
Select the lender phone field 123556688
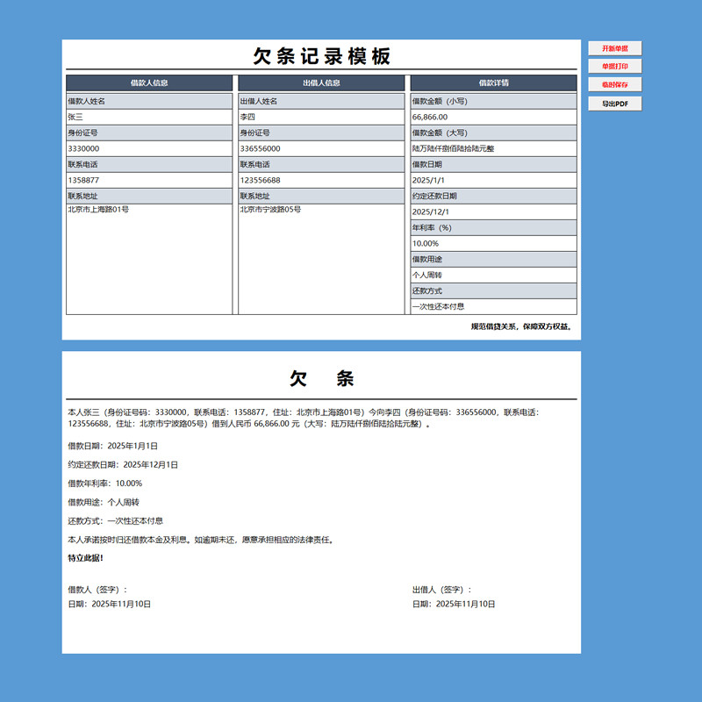coord(321,181)
